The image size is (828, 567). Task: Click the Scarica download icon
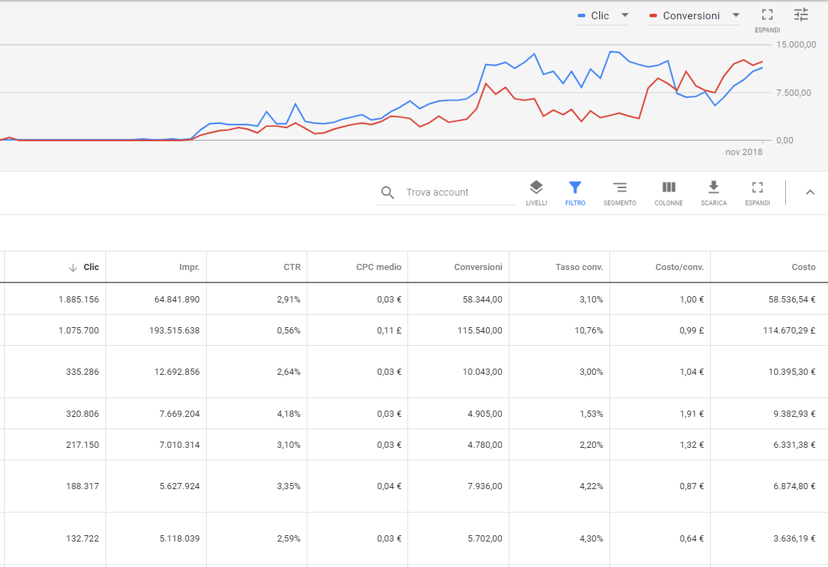714,187
